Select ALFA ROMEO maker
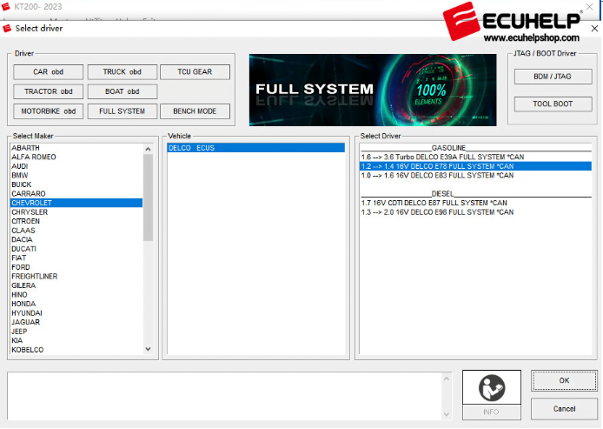This screenshot has width=603, height=429. [x=76, y=158]
